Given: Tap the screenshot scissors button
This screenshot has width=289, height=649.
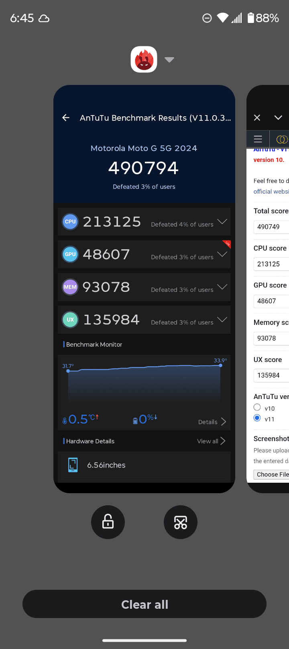Looking at the screenshot, I should [x=181, y=522].
